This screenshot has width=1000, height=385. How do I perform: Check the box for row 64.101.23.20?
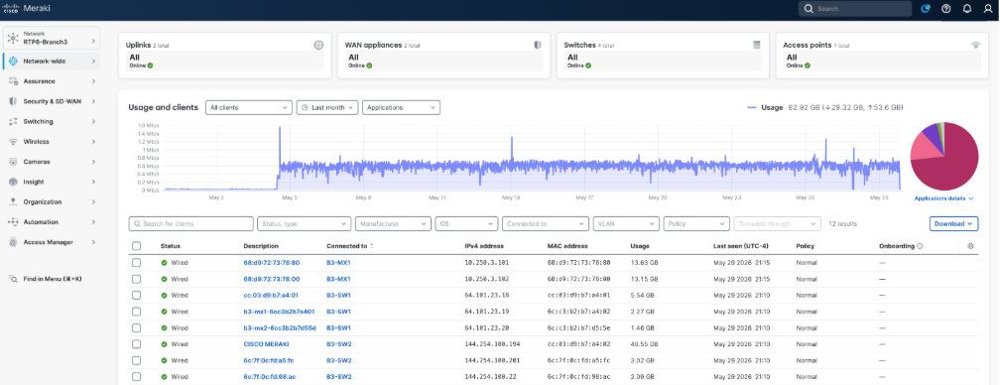137,327
